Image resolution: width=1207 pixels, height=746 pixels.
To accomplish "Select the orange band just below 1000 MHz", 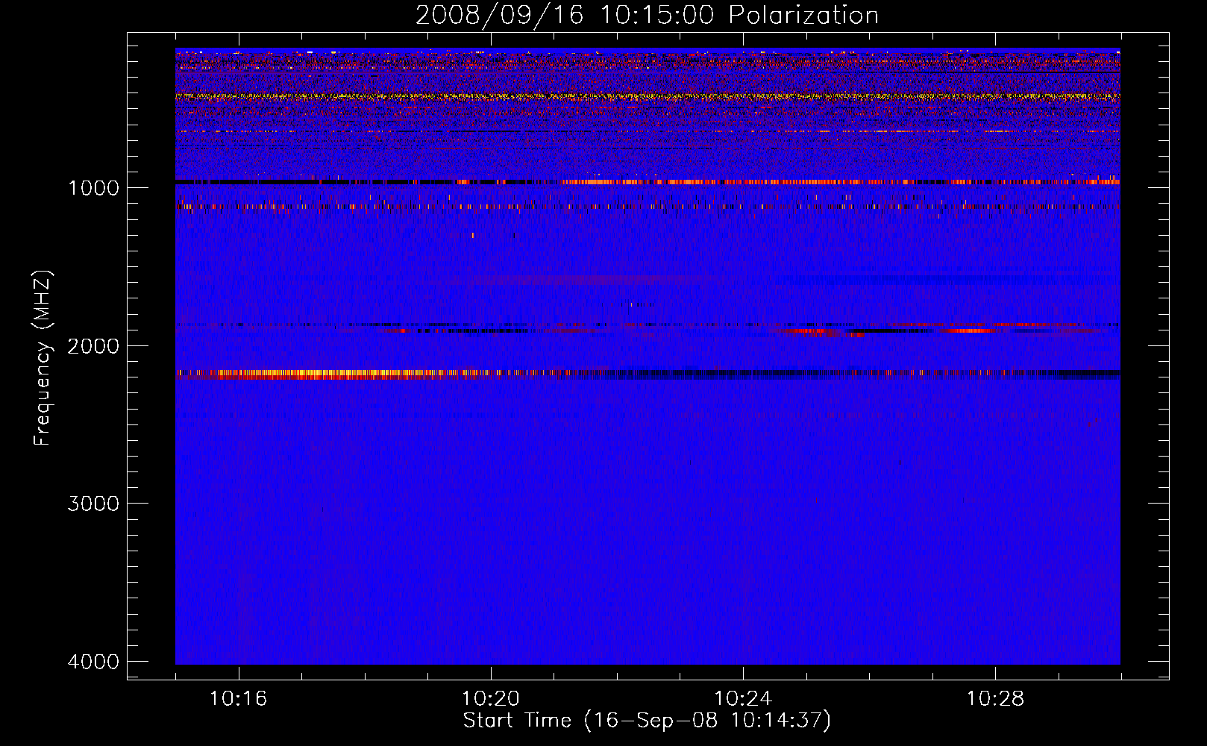I will [746, 182].
